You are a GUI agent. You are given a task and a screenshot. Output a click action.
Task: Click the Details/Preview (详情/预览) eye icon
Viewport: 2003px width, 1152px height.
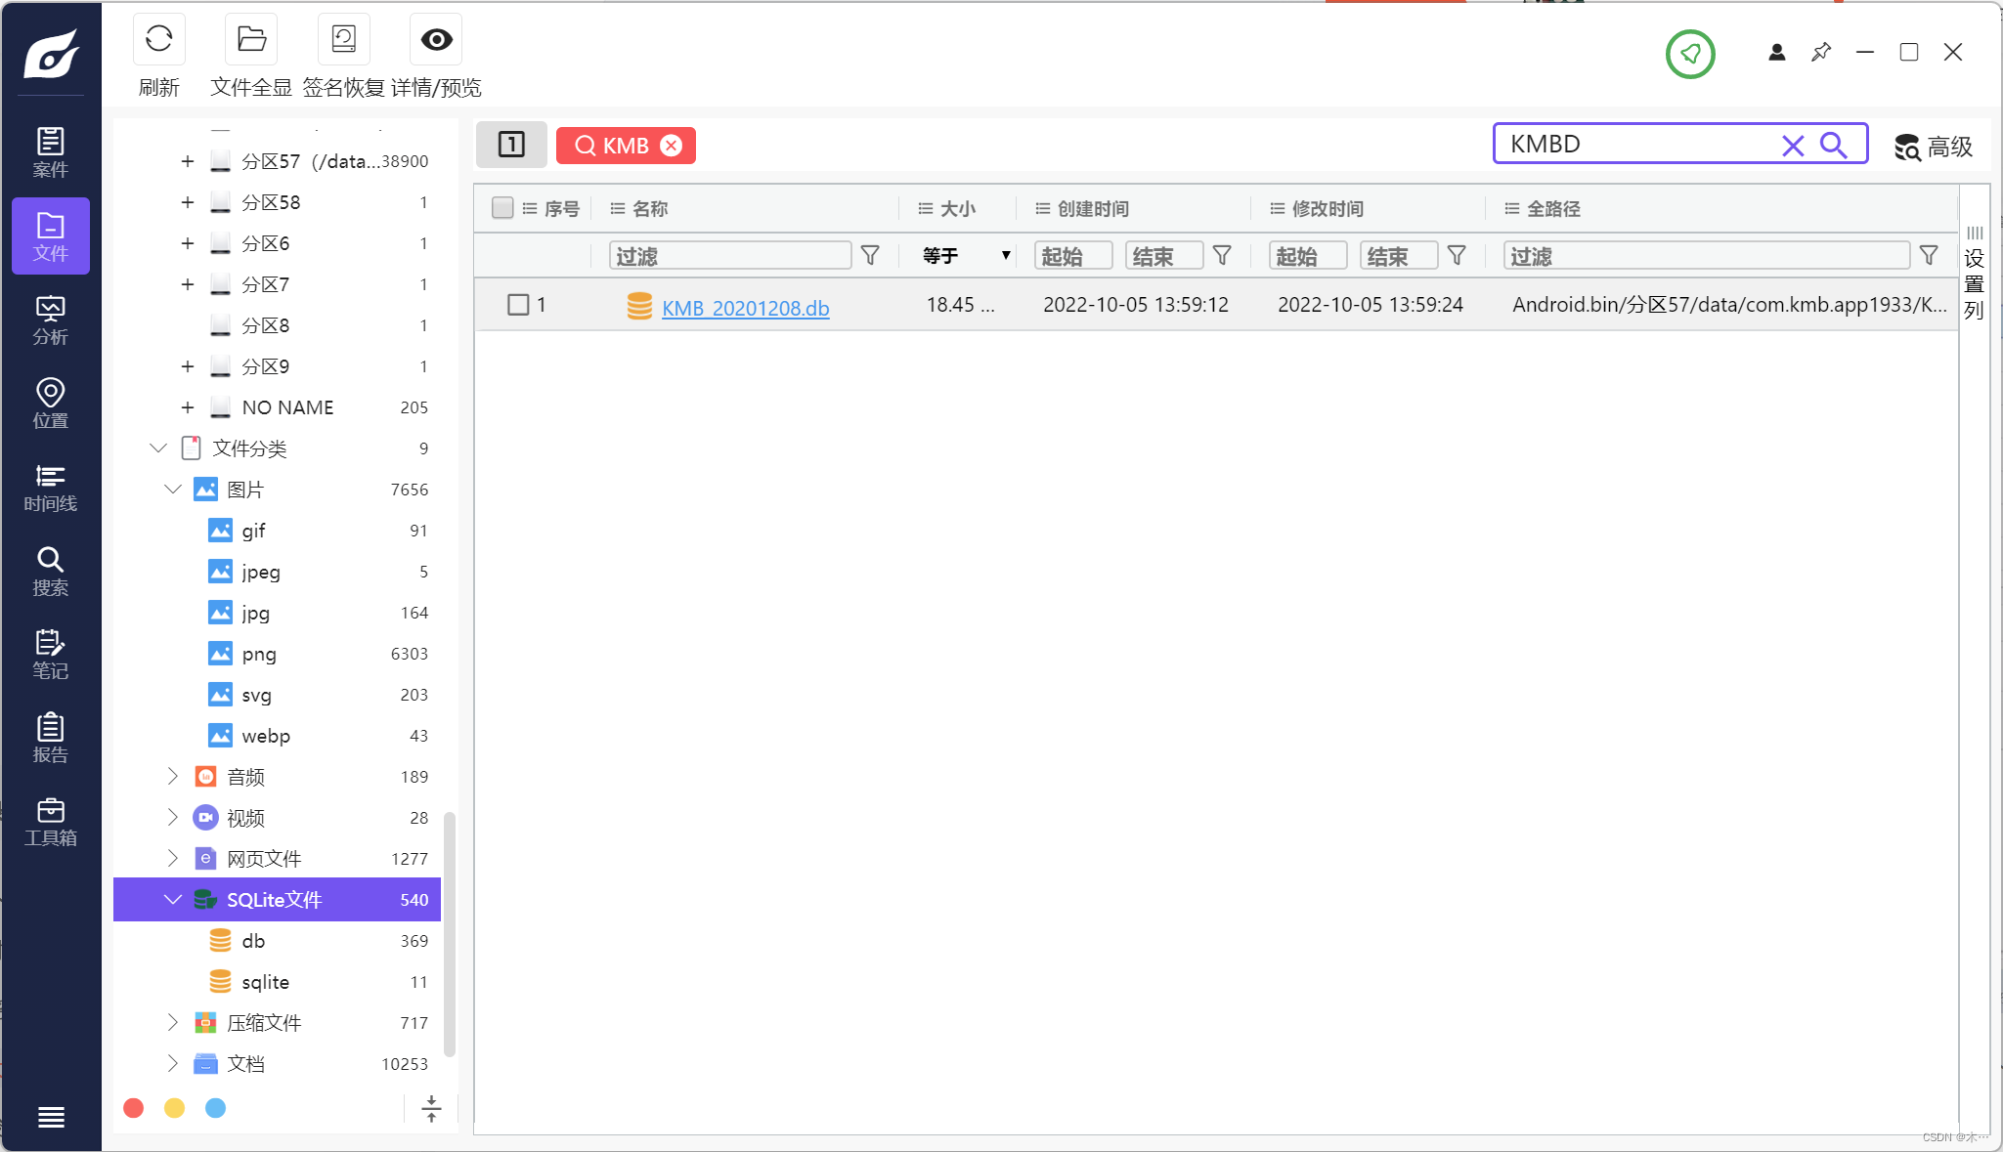(x=436, y=40)
